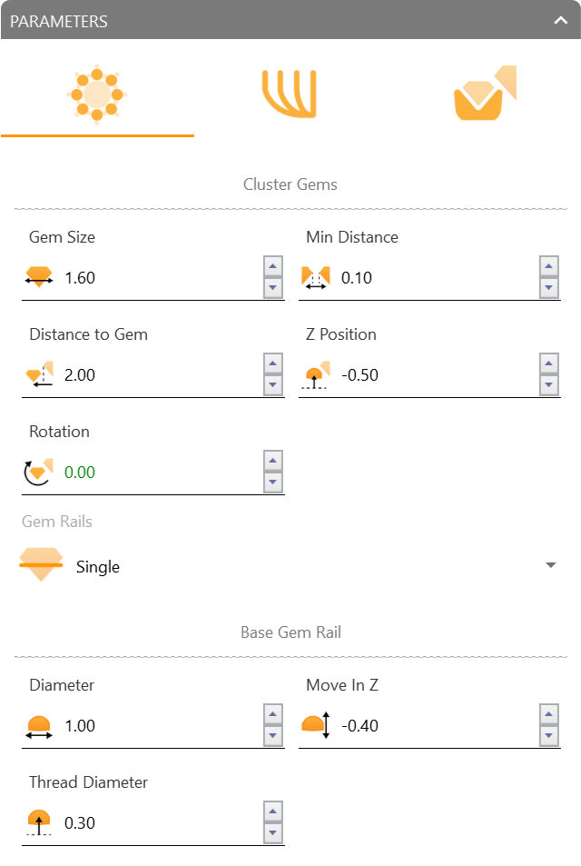Click the Min Distance icon
581x866 pixels.
(316, 277)
